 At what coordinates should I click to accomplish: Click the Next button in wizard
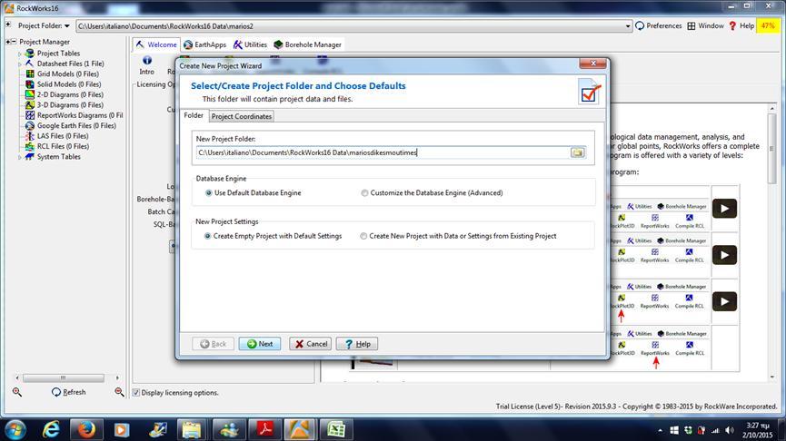coord(260,344)
